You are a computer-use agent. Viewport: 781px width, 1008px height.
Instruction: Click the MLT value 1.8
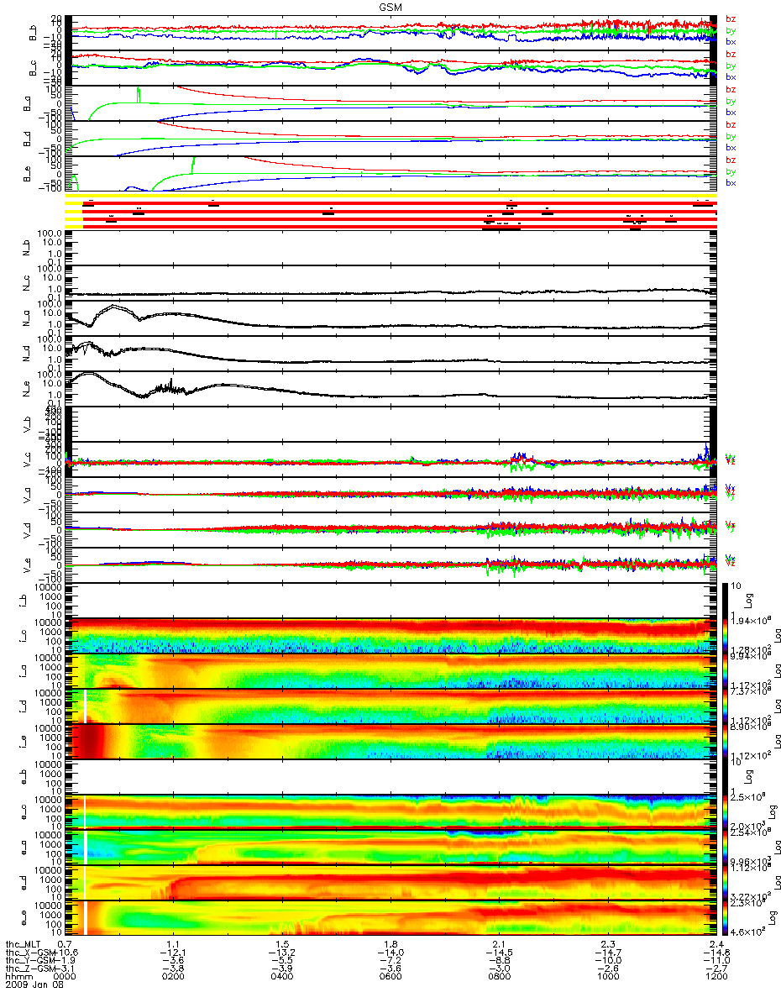[x=392, y=945]
